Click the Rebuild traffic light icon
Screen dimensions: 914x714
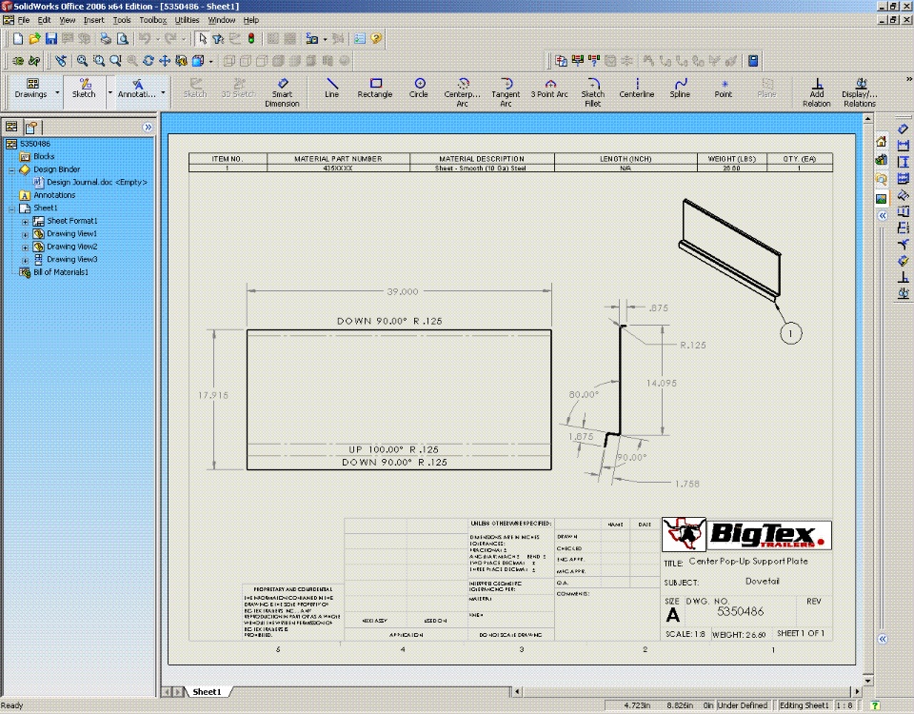click(x=251, y=39)
